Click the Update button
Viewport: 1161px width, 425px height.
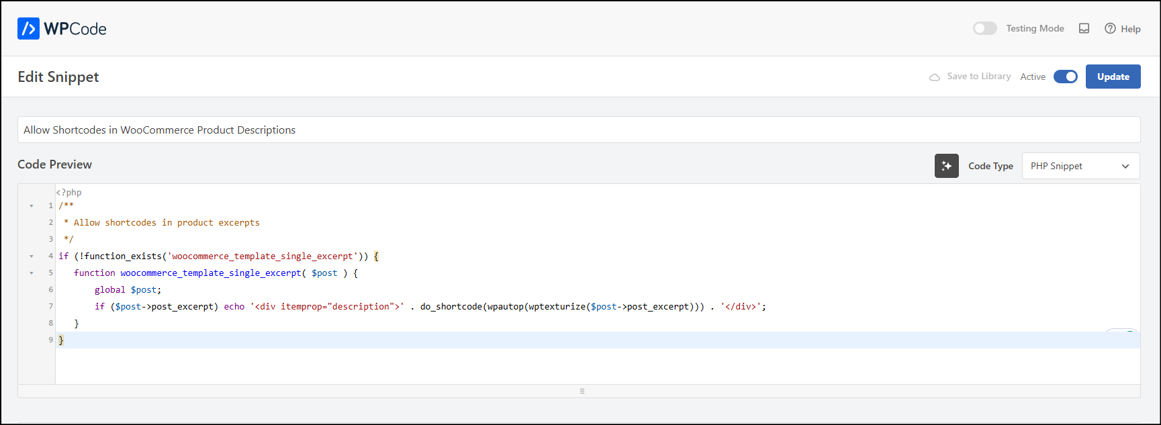1113,77
